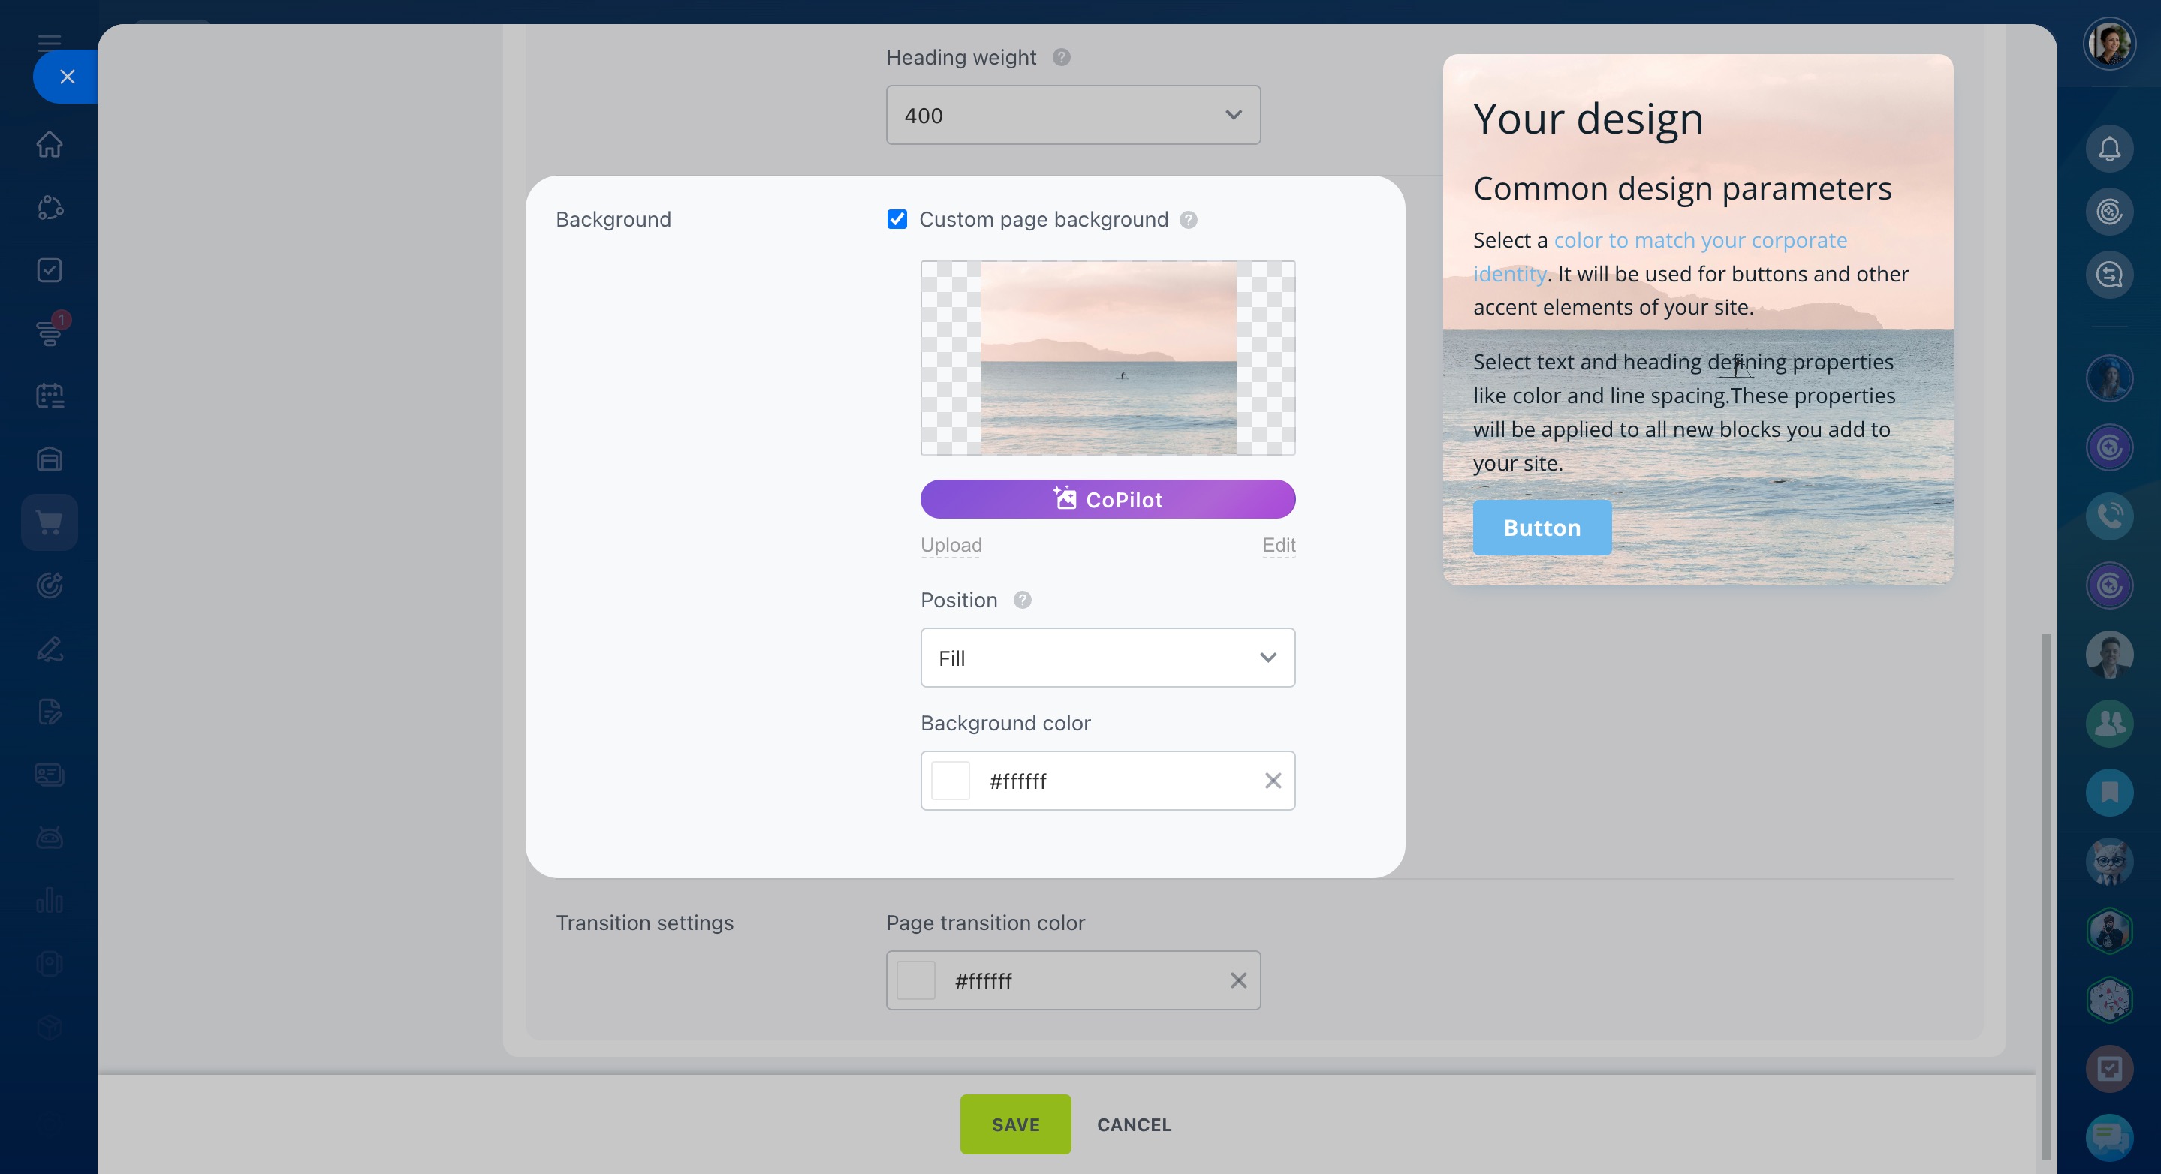Click the bookmark icon on right panel

click(x=2109, y=793)
